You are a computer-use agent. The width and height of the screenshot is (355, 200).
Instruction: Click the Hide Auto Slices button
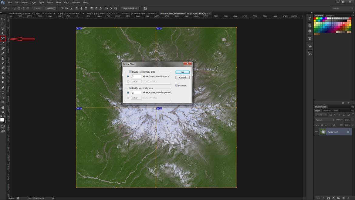tap(130, 8)
